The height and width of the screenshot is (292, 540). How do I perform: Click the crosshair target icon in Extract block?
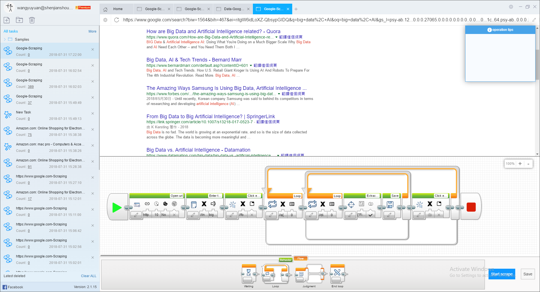(351, 205)
